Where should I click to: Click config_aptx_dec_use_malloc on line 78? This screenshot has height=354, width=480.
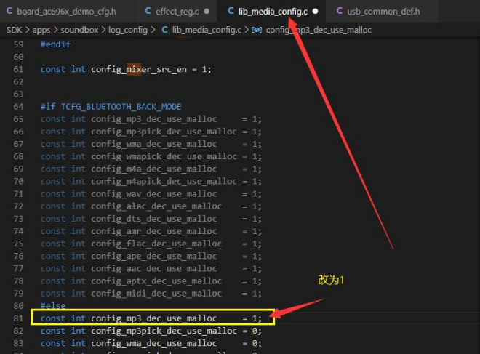pyautogui.click(x=156, y=281)
